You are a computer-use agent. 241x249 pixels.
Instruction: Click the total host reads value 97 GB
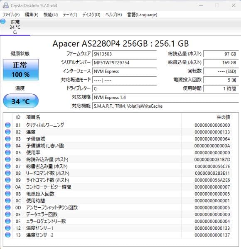pyautogui.click(x=221, y=54)
